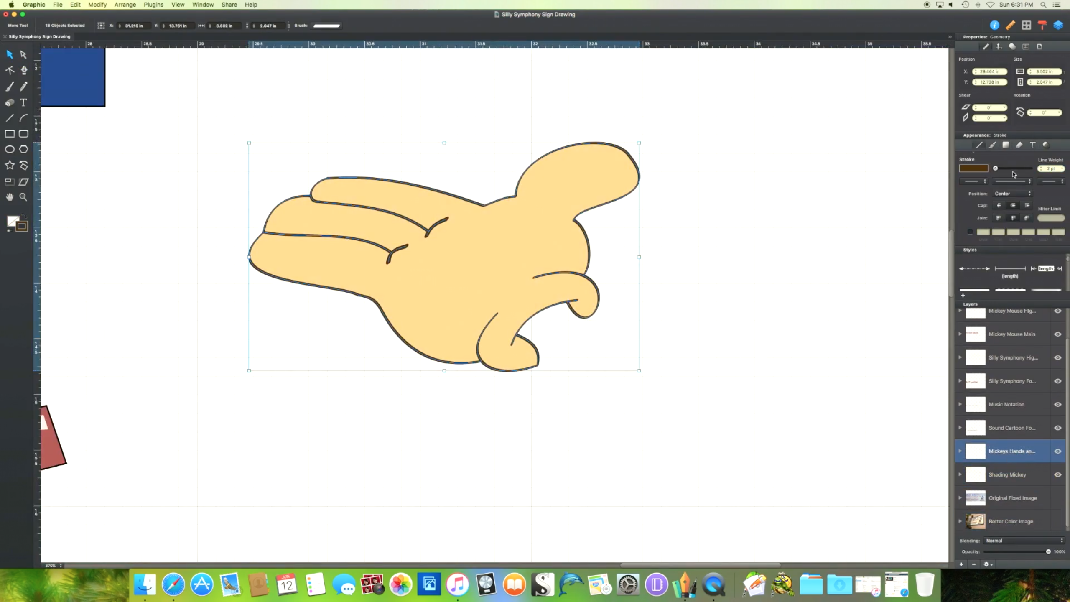Switch to Text appearance icon
1070x602 pixels.
click(1032, 145)
